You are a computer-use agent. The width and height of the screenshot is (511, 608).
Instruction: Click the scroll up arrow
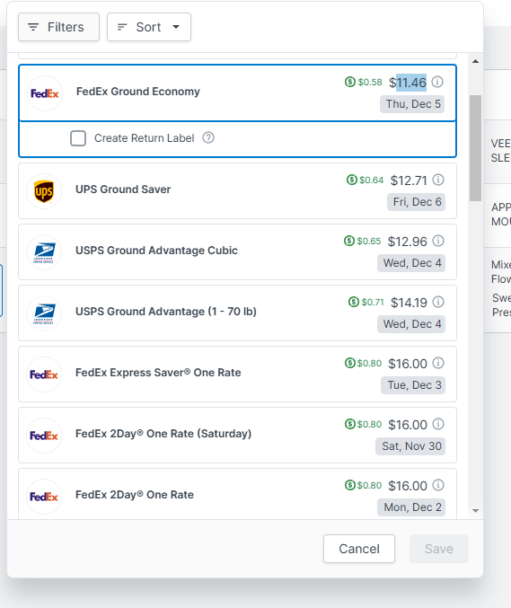(475, 61)
